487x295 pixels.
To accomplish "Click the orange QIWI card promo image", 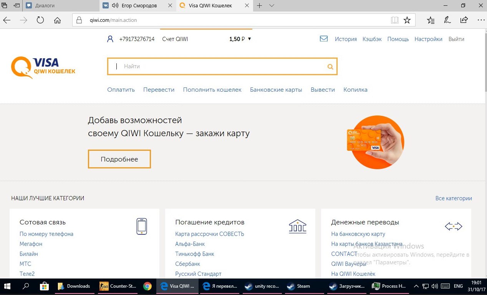I will click(x=375, y=142).
